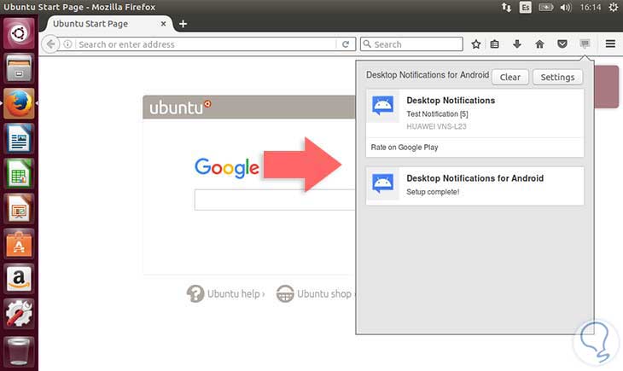Click the Rate on Google Play link
Screen dimensions: 623x371
404,148
